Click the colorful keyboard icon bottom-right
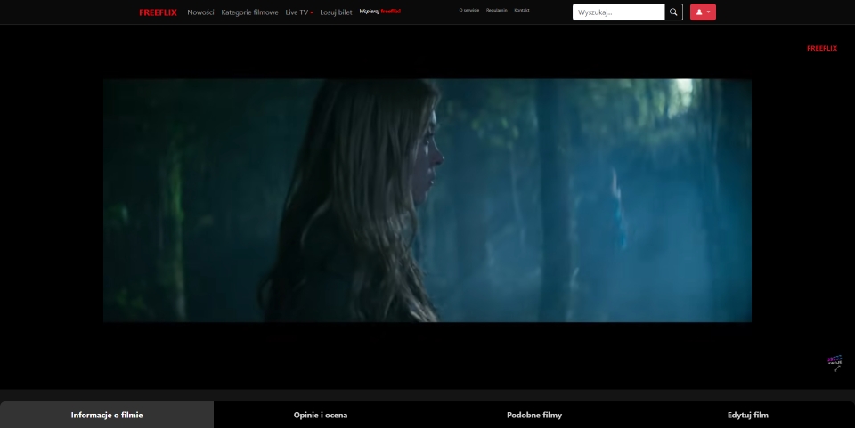 (x=835, y=359)
